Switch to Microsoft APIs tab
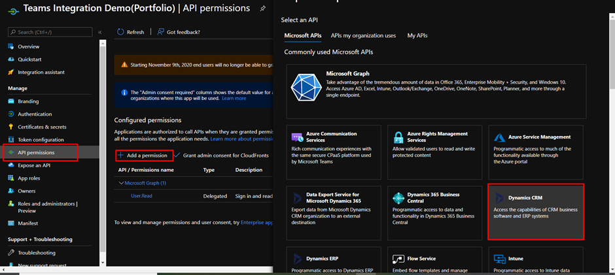 [x=303, y=36]
